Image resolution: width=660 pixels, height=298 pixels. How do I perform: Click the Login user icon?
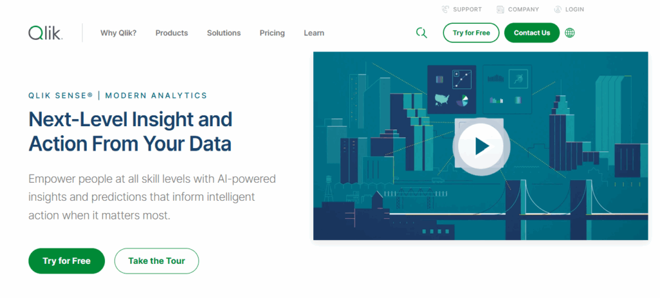[x=558, y=9]
